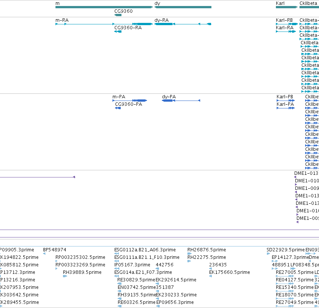Click the CG9360 gene feature
The height and width of the screenshot is (308, 319).
(x=118, y=15)
